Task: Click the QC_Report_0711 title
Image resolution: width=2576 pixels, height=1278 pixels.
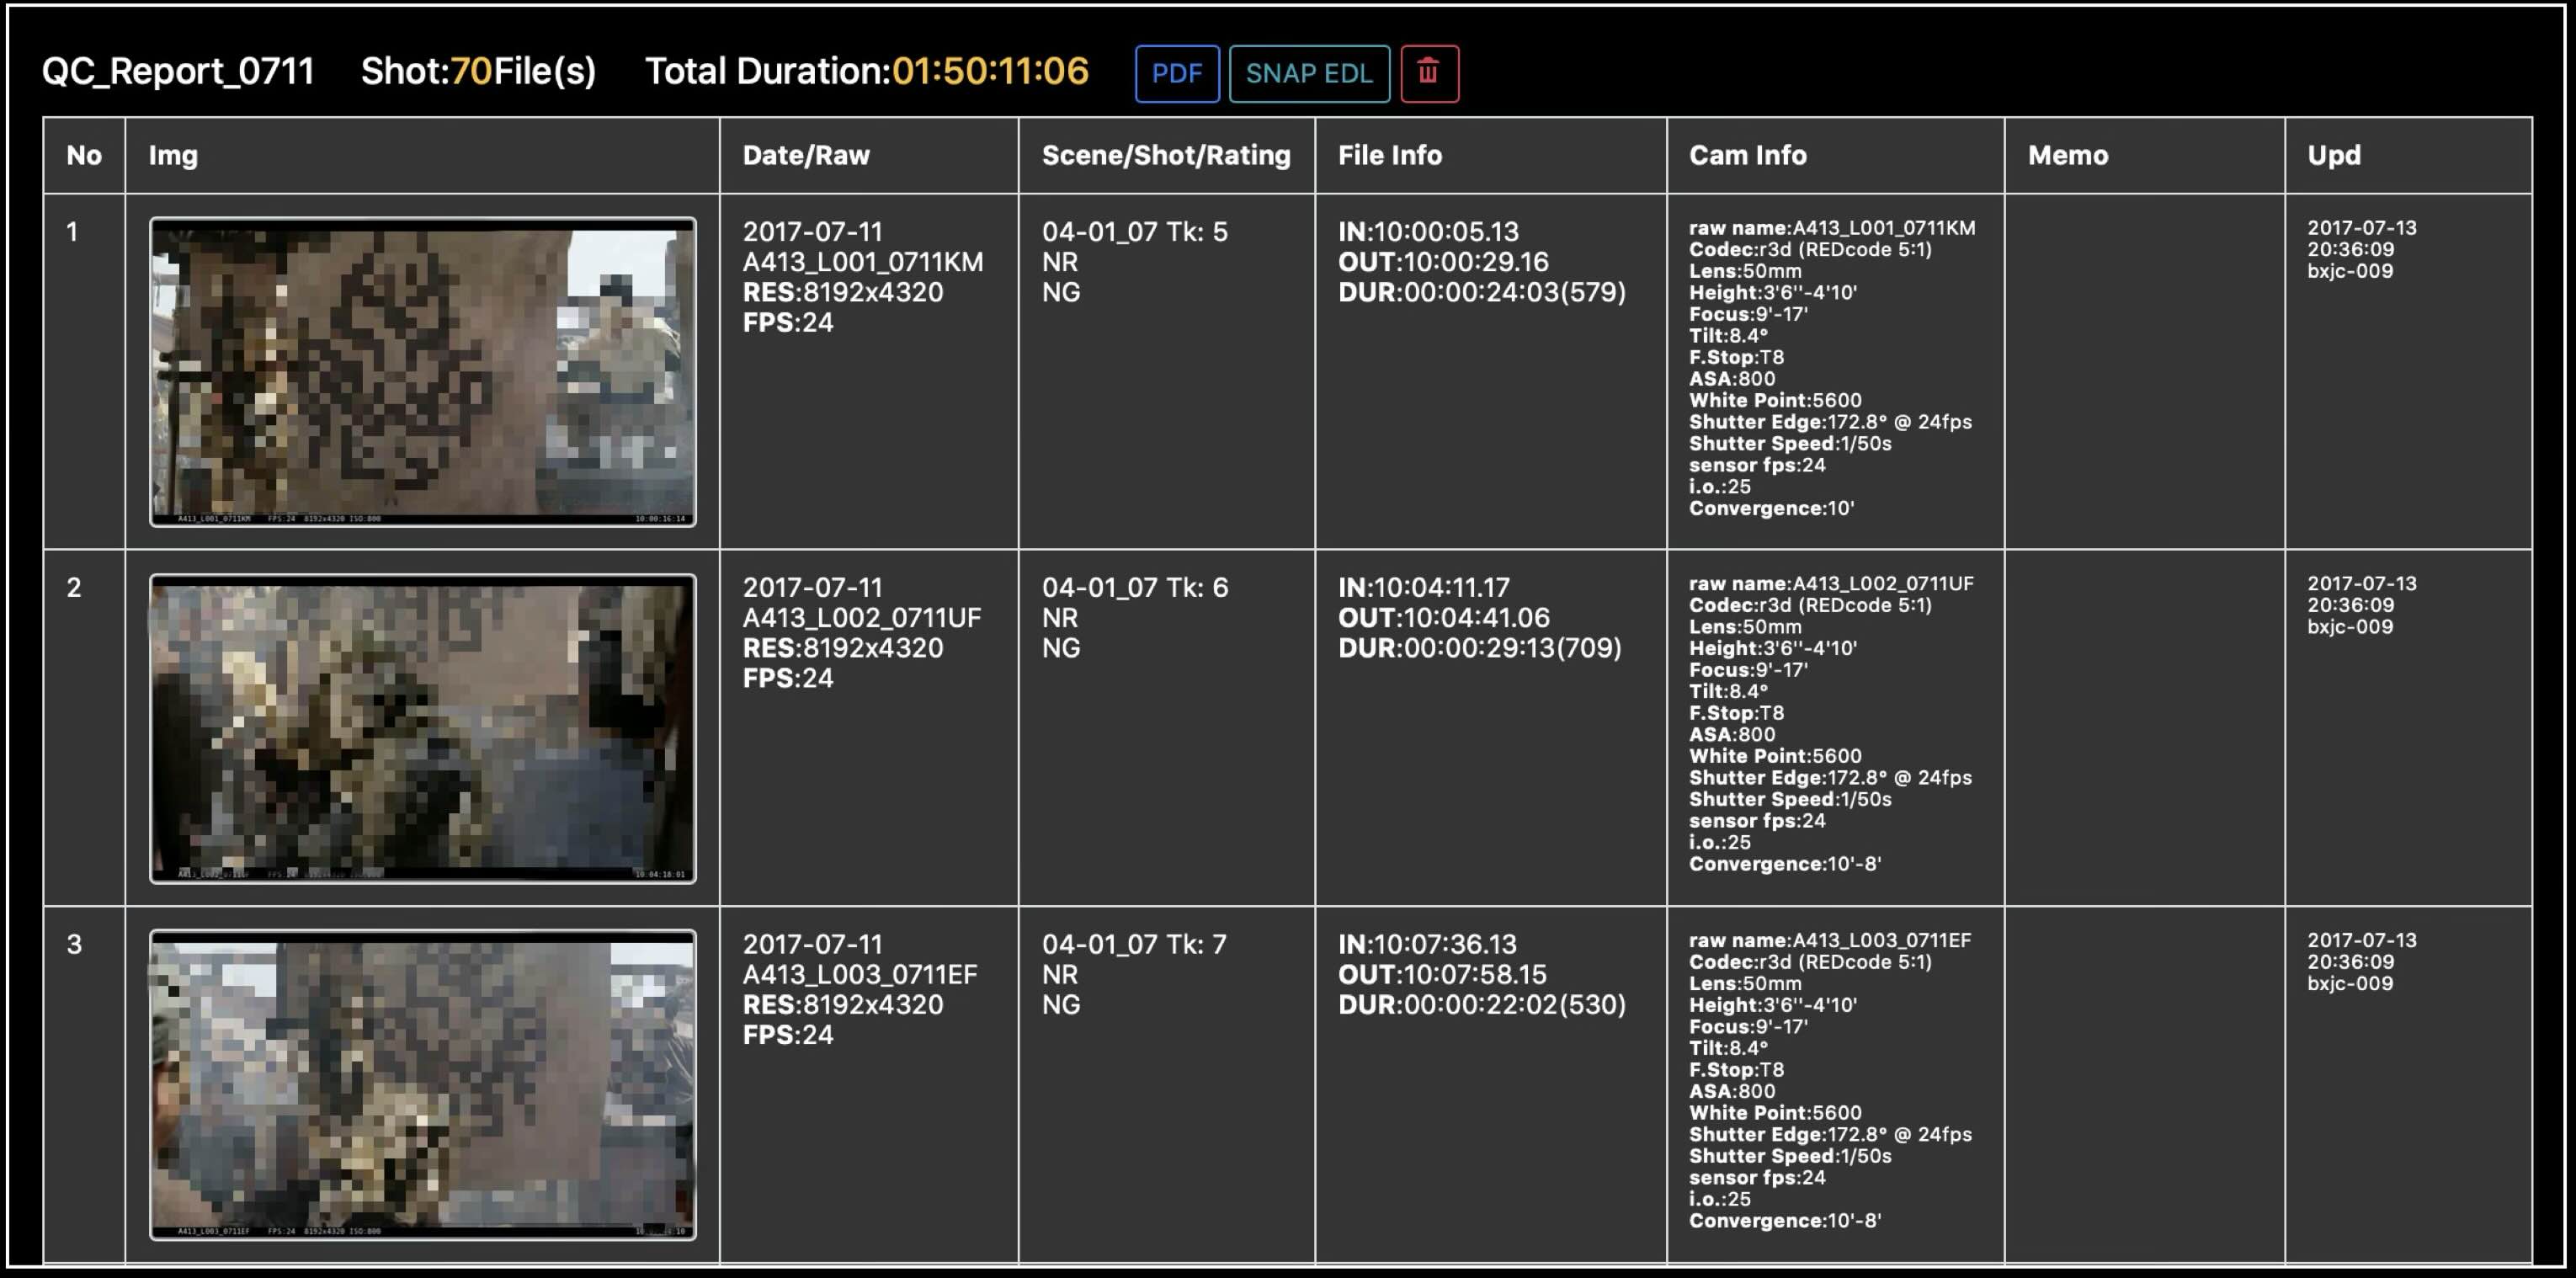Action: 178,71
